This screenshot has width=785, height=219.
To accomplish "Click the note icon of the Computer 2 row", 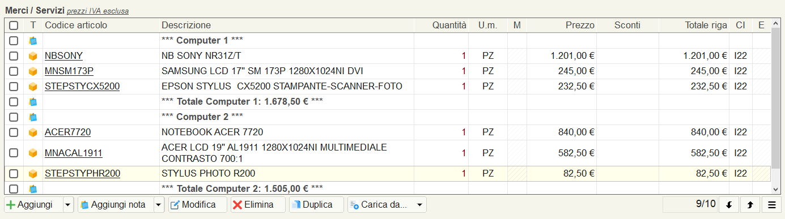I will [33, 117].
